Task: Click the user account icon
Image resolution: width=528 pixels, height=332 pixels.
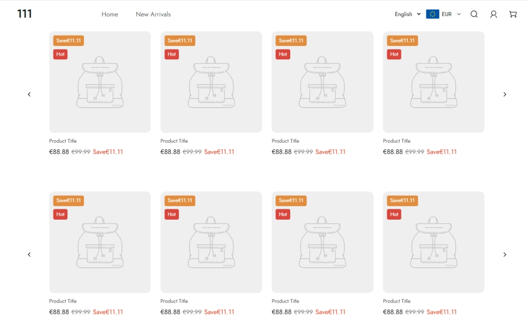Action: click(x=493, y=14)
